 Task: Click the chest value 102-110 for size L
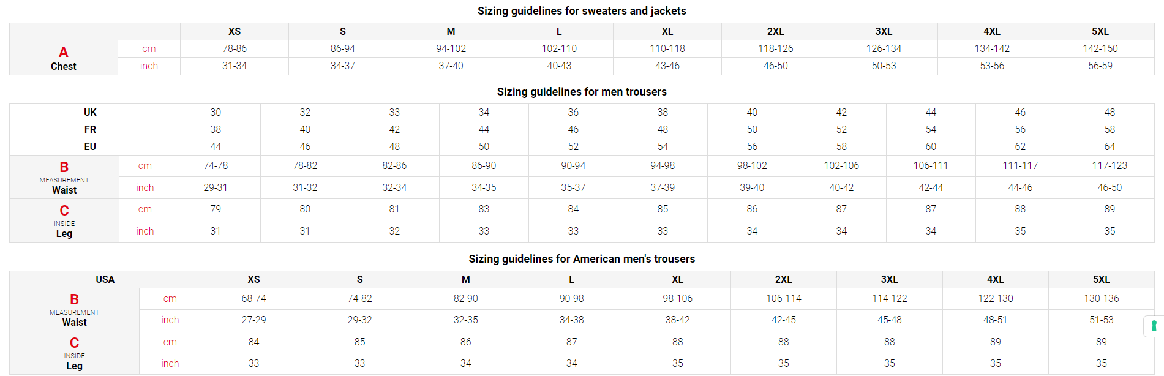[x=559, y=49]
